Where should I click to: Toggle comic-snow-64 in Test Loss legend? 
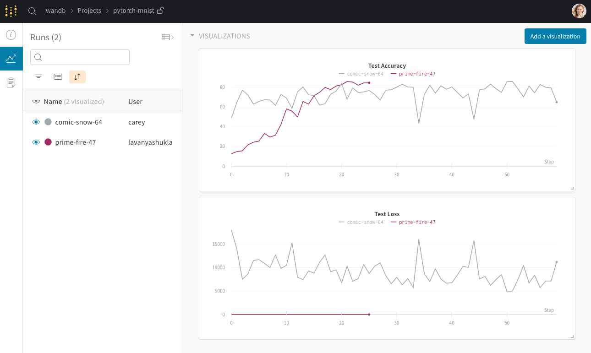click(x=361, y=222)
